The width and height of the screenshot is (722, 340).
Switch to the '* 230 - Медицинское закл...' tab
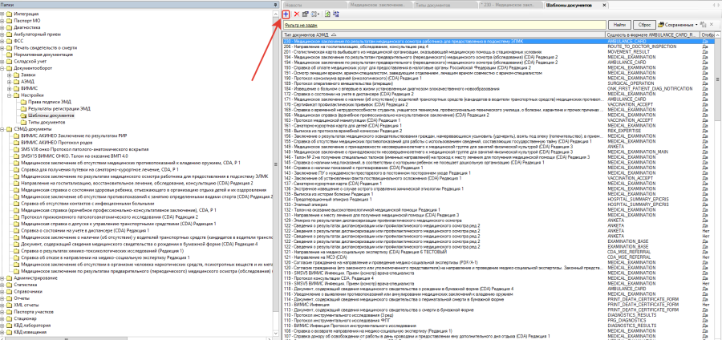point(509,5)
